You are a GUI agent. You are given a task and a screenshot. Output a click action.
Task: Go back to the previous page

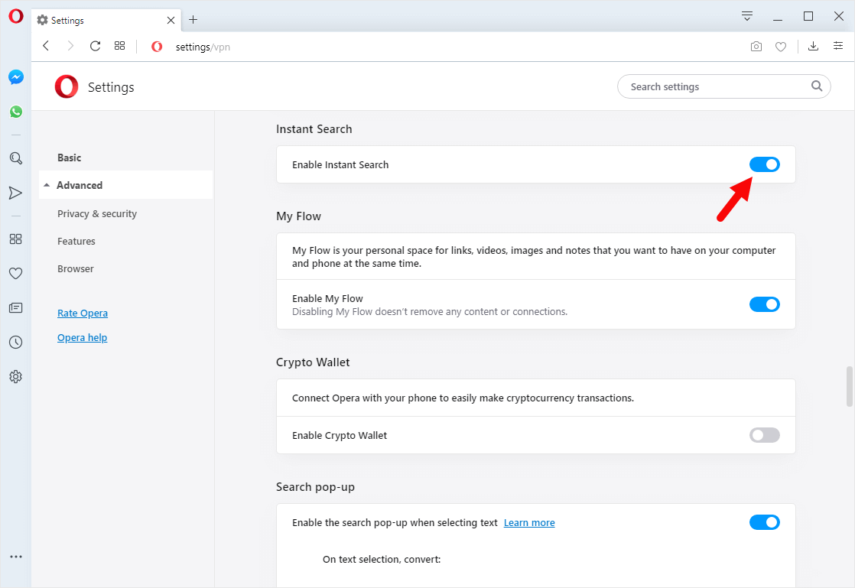(47, 46)
